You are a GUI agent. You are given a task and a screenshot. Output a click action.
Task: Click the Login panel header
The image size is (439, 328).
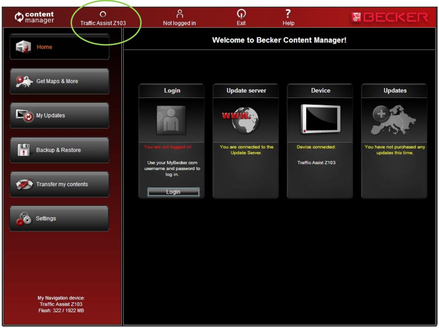click(172, 91)
